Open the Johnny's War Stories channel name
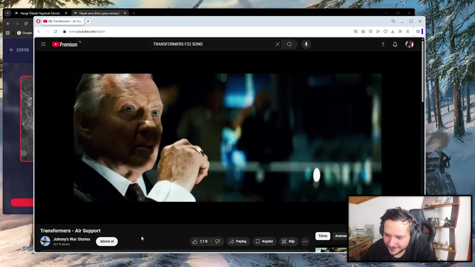 (72, 239)
